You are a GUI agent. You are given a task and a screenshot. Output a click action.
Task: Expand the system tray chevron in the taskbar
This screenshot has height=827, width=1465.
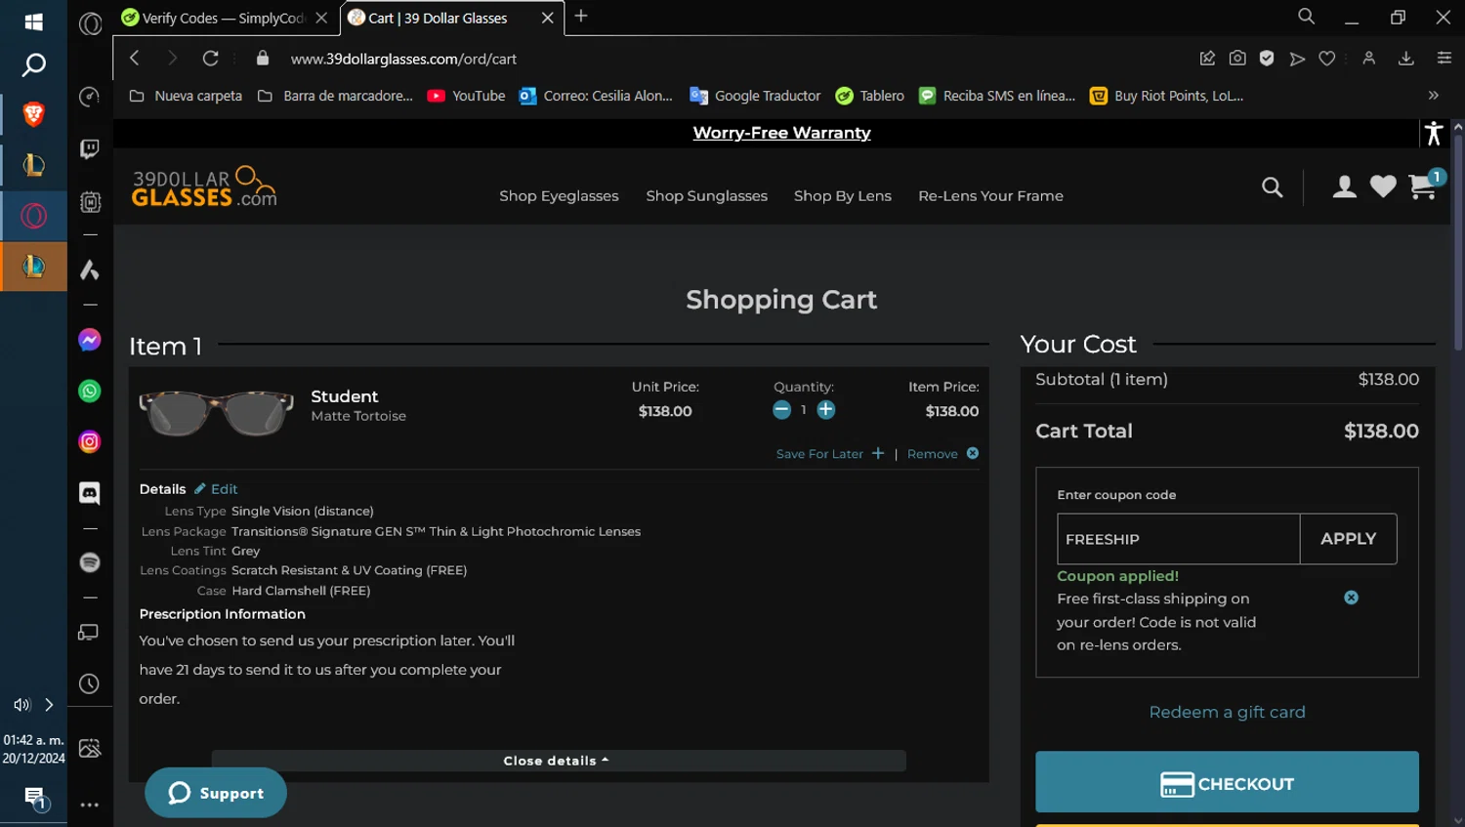(x=49, y=705)
